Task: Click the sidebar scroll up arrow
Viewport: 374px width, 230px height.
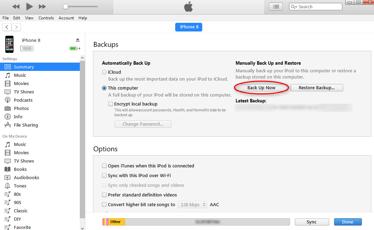Action: [x=82, y=58]
